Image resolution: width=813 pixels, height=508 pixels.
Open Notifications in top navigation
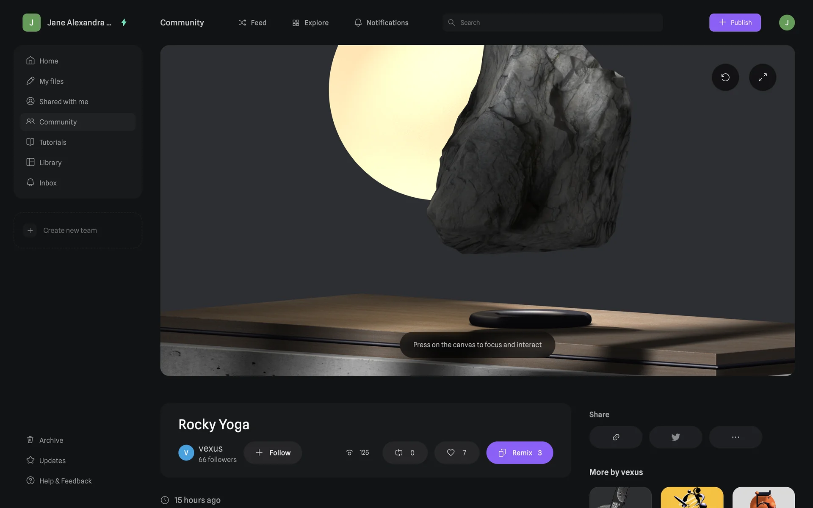[381, 22]
